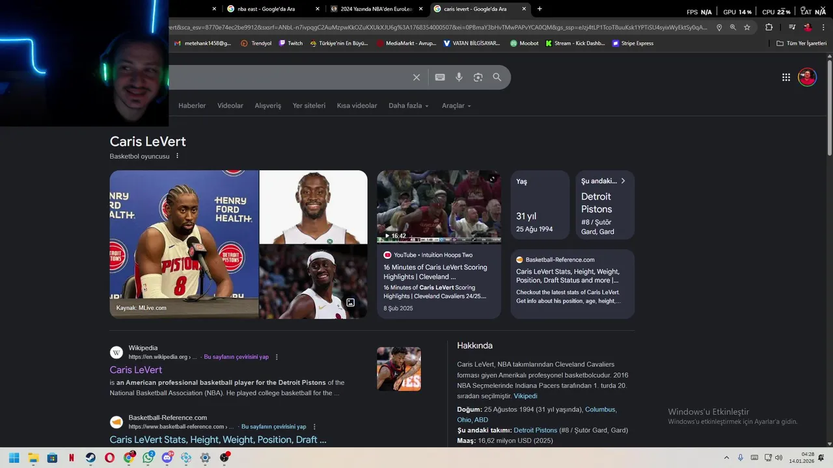Open Discord from the taskbar
Image resolution: width=833 pixels, height=468 pixels.
click(x=167, y=458)
